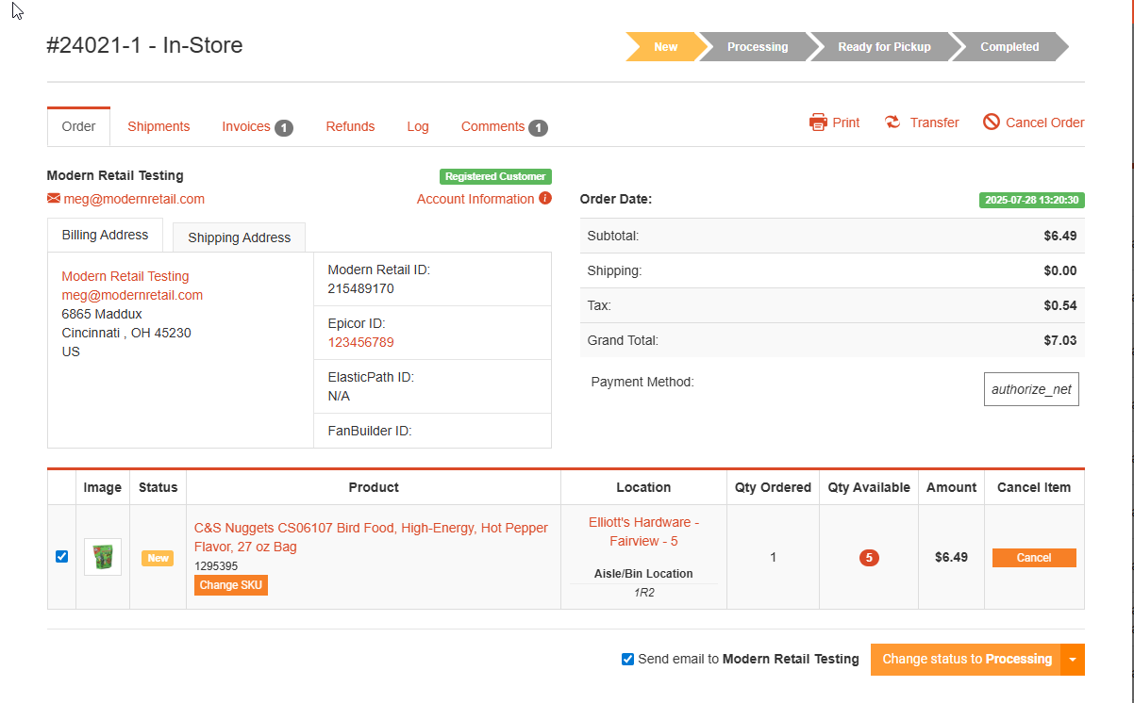Select the Order tab
Image resolution: width=1134 pixels, height=703 pixels.
point(78,126)
